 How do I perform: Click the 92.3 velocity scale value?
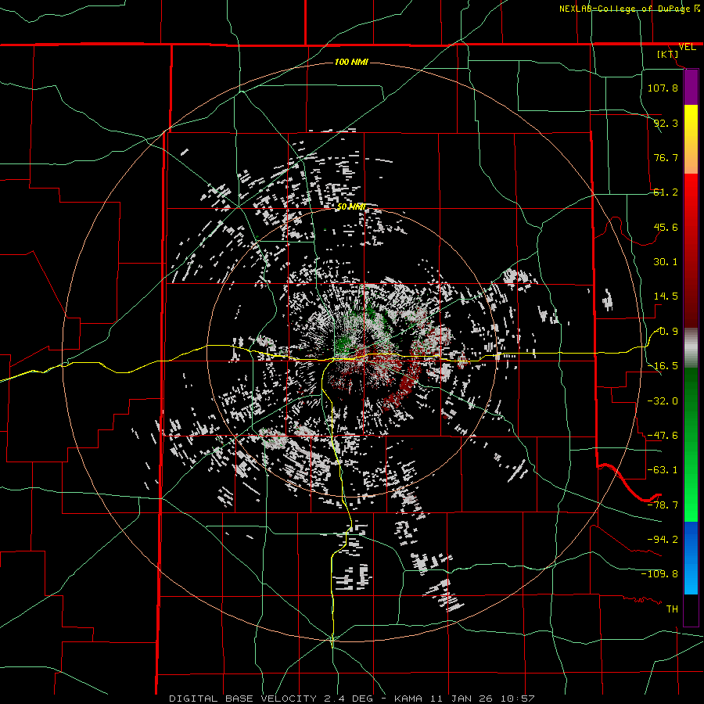click(x=666, y=123)
